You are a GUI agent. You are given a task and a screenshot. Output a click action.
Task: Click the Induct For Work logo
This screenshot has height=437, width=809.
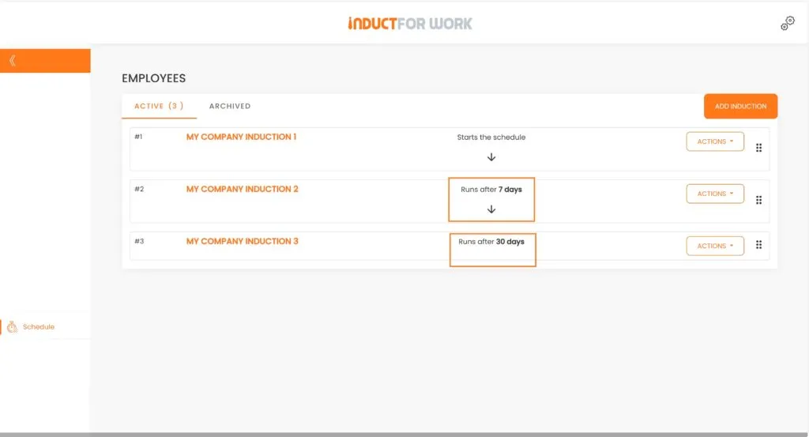click(x=409, y=24)
